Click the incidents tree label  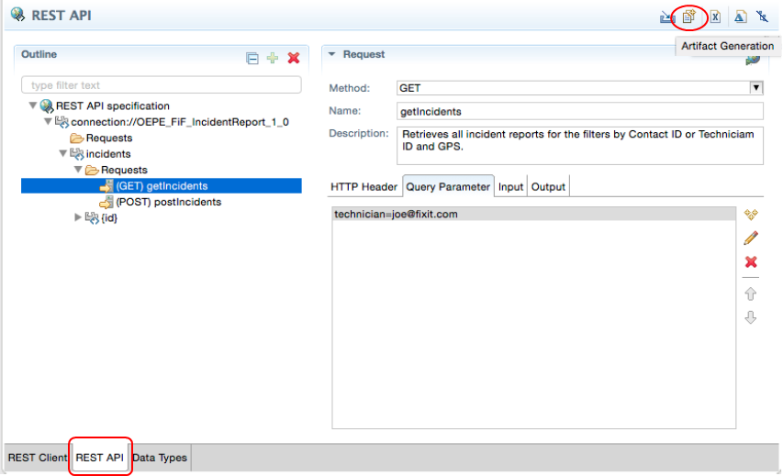pyautogui.click(x=108, y=154)
